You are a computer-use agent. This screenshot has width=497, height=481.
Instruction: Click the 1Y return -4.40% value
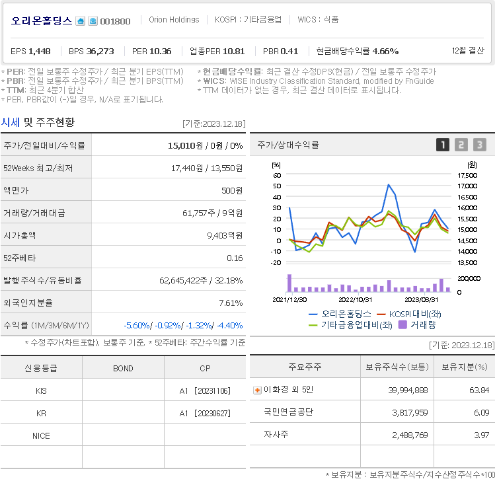point(230,326)
